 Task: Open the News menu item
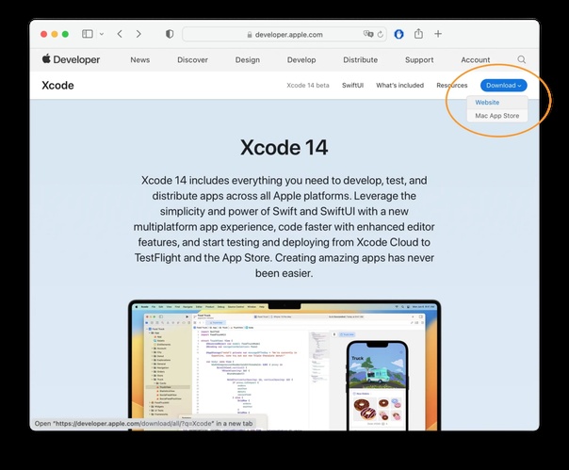[x=140, y=60]
